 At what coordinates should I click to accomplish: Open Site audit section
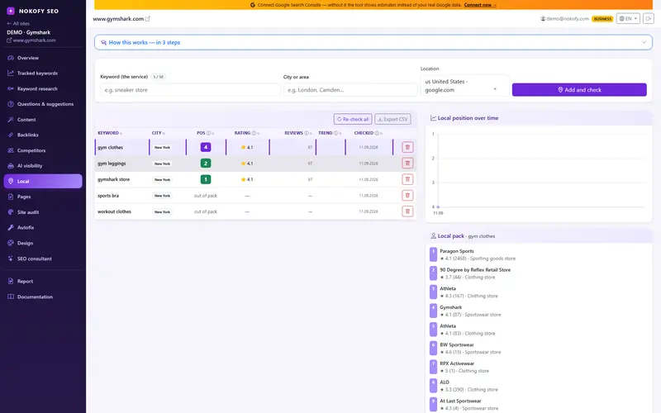click(x=43, y=212)
